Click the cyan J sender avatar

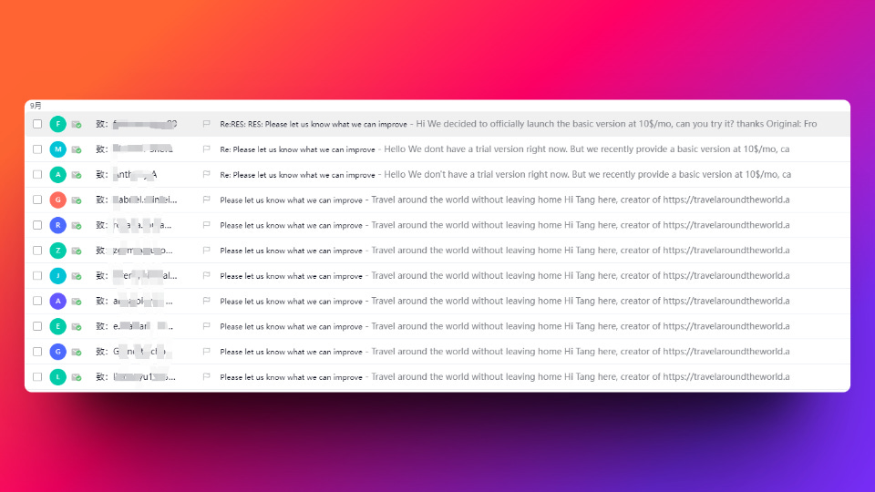click(x=58, y=275)
